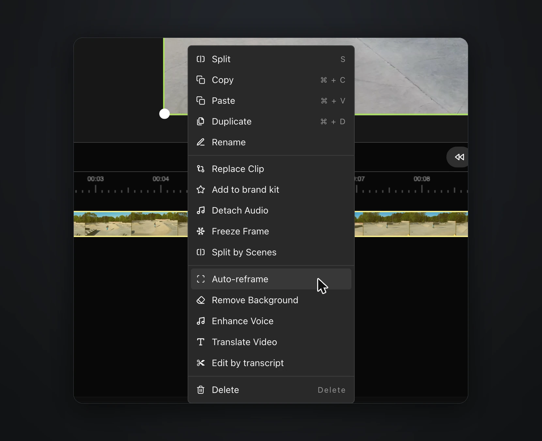This screenshot has height=441, width=542.
Task: Click the Copy icon
Action: coord(201,80)
